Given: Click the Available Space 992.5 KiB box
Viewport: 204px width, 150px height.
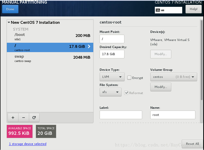Looking at the screenshot, I should pyautogui.click(x=20, y=131).
